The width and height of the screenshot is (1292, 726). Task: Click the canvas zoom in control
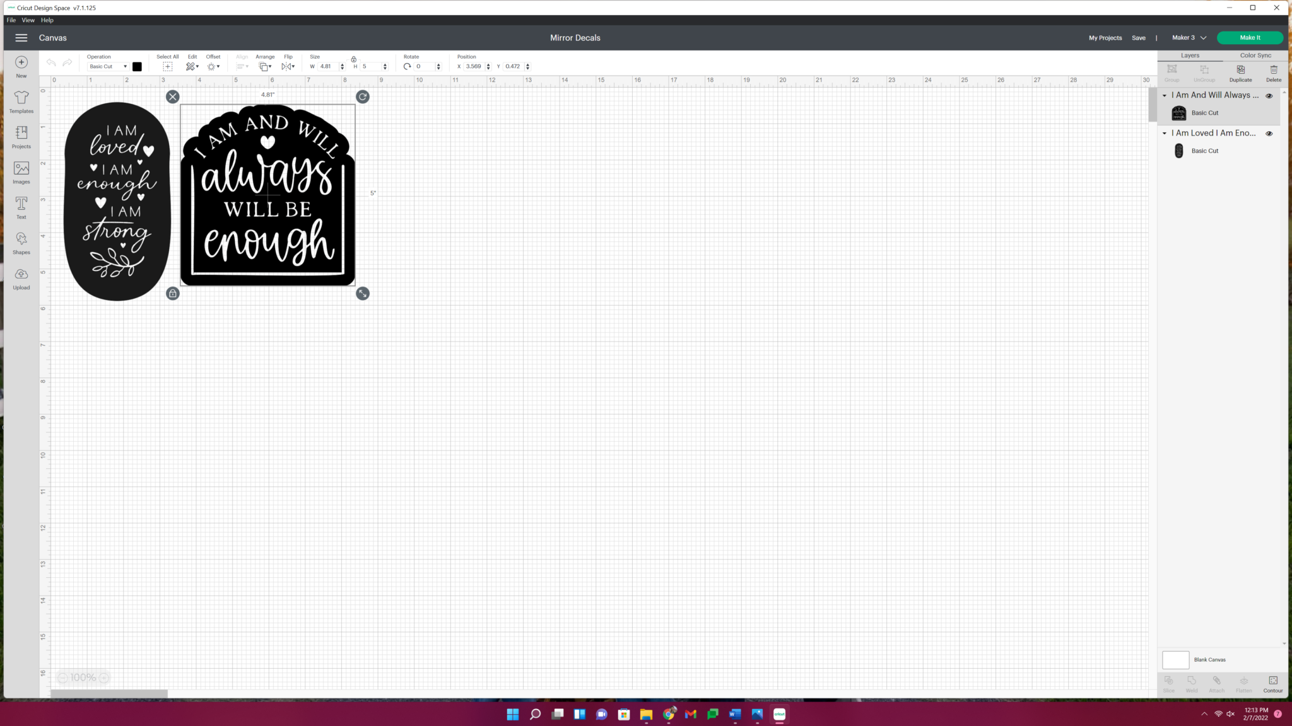[x=103, y=677]
